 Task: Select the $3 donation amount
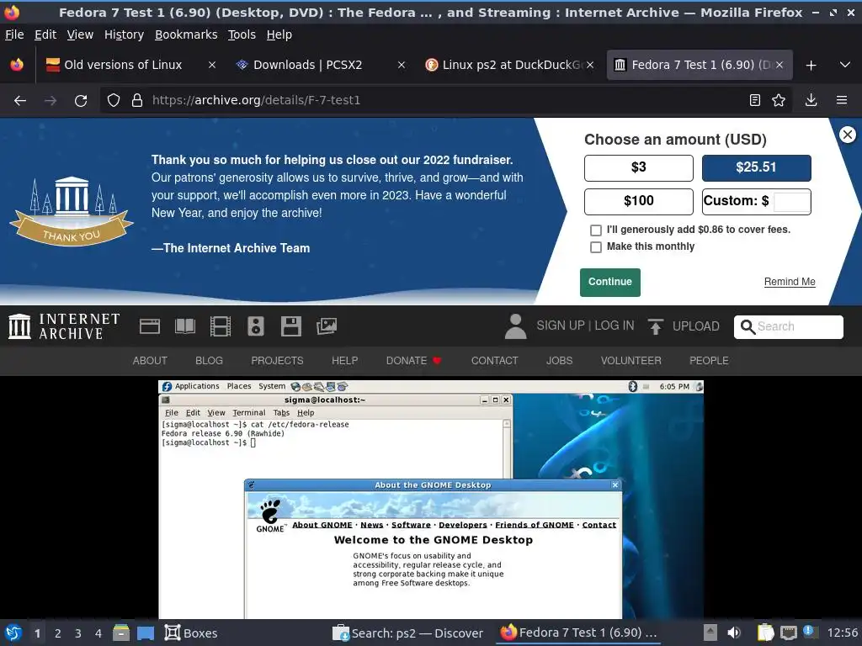coord(638,167)
